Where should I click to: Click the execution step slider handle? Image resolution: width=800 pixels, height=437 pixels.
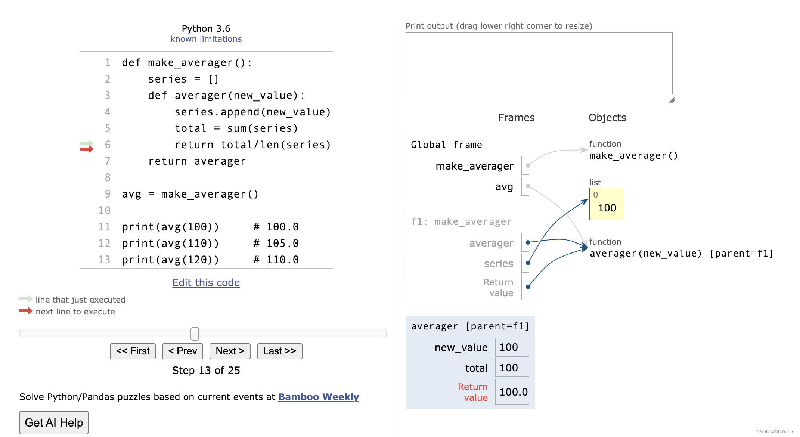pyautogui.click(x=195, y=334)
